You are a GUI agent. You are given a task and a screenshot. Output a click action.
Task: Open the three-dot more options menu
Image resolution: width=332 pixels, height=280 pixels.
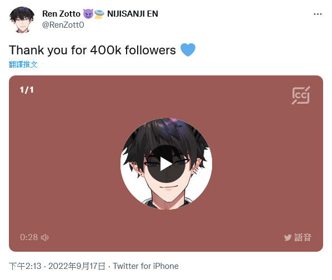(x=318, y=14)
